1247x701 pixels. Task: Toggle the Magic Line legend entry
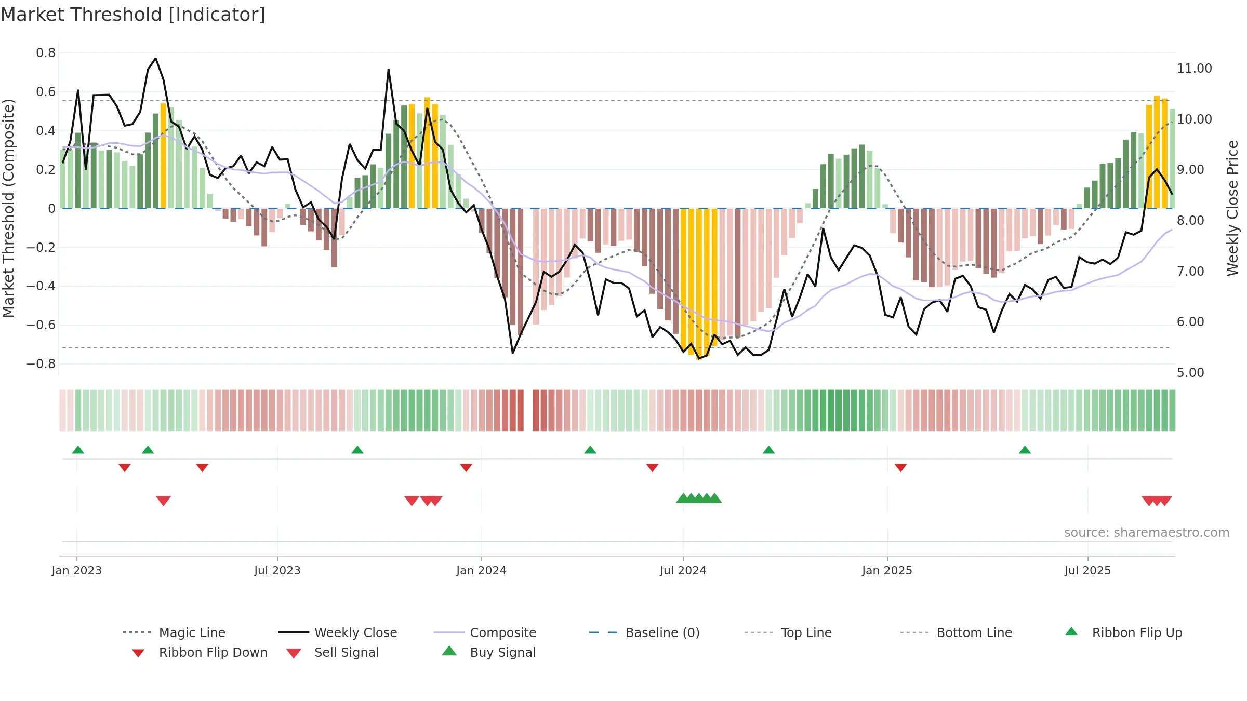(x=174, y=632)
